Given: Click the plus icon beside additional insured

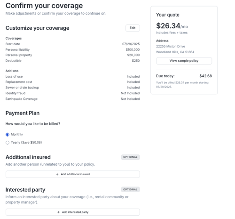Looking at the screenshot, I should [57, 174].
